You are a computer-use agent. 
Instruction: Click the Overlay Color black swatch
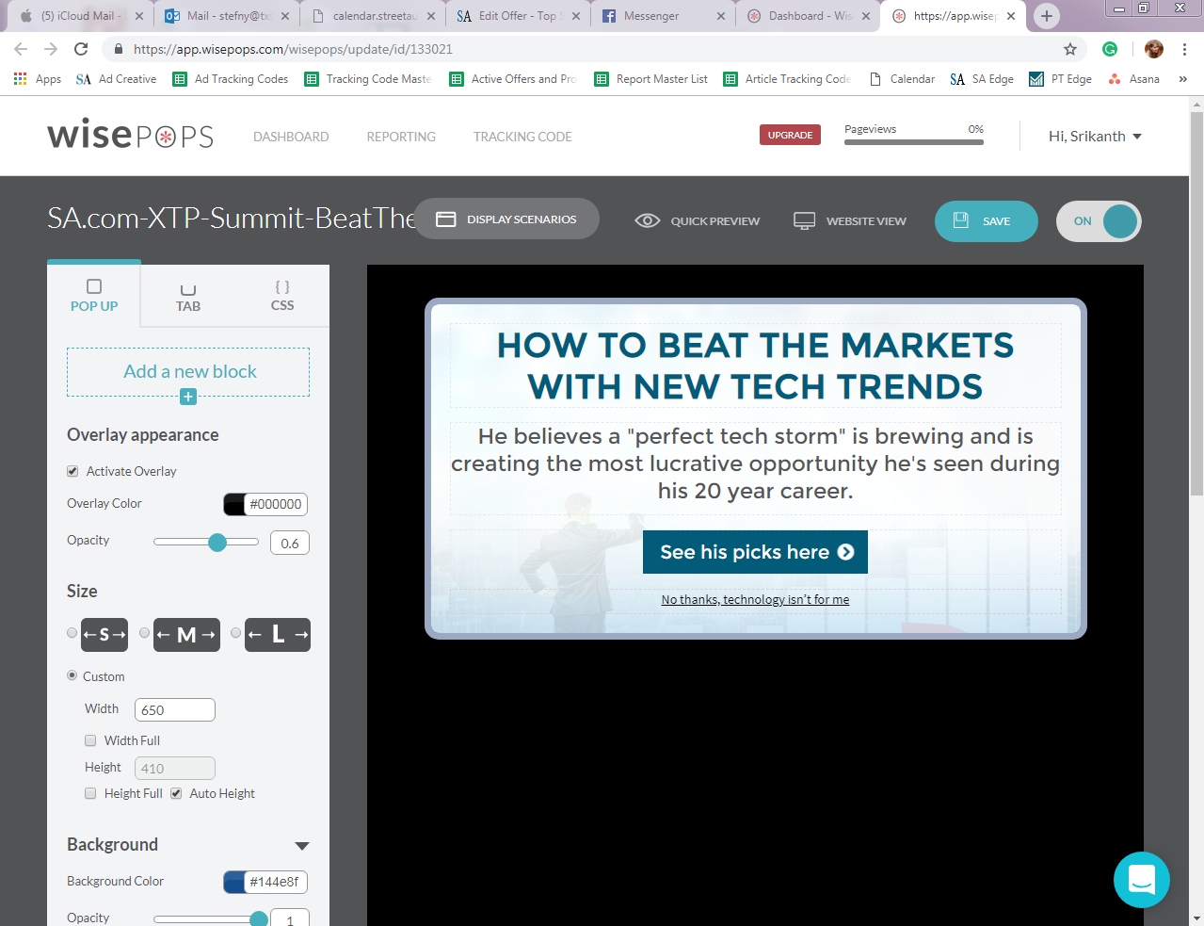234,504
